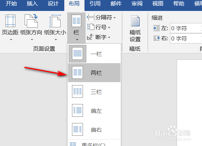Switch to the 视图 tab

pyautogui.click(x=158, y=4)
